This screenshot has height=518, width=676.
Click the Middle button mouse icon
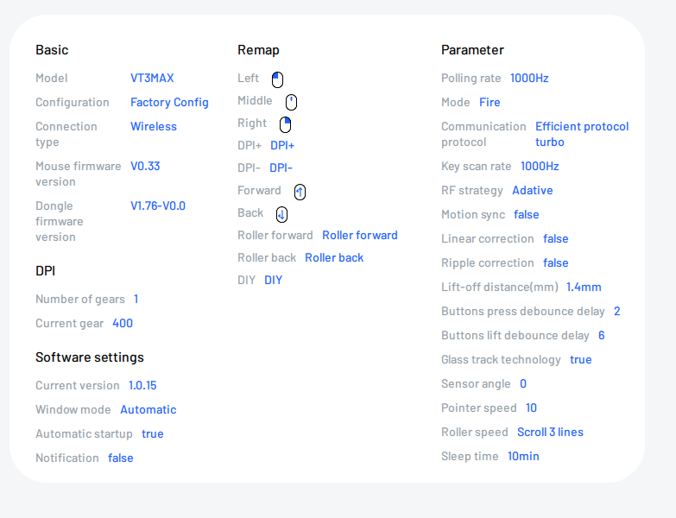[x=291, y=102]
